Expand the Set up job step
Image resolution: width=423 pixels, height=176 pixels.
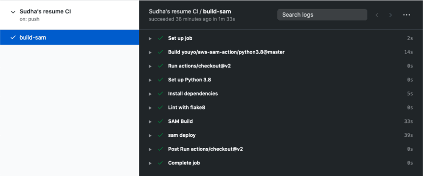[x=281, y=38]
